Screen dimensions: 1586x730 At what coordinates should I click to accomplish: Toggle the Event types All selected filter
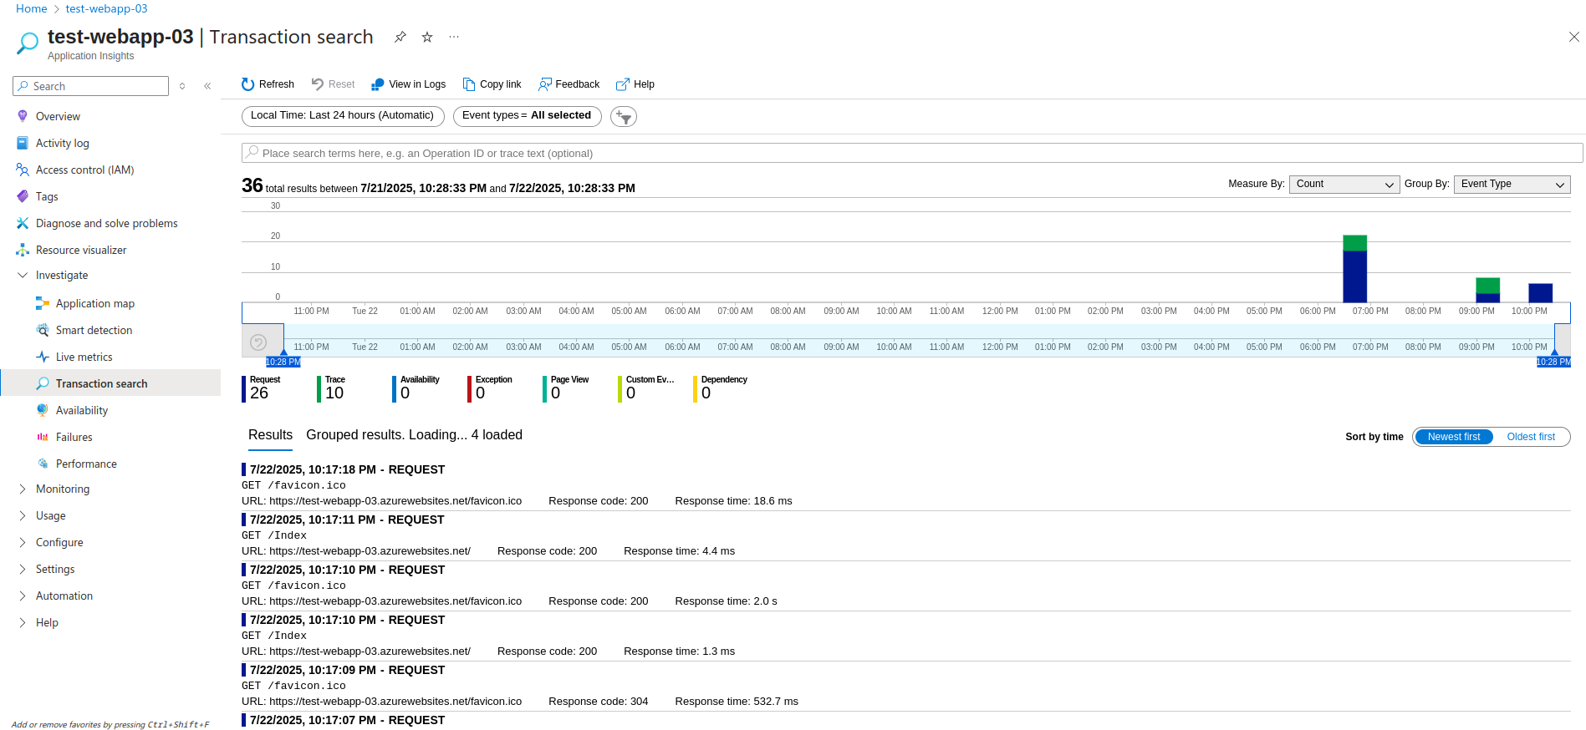coord(527,116)
